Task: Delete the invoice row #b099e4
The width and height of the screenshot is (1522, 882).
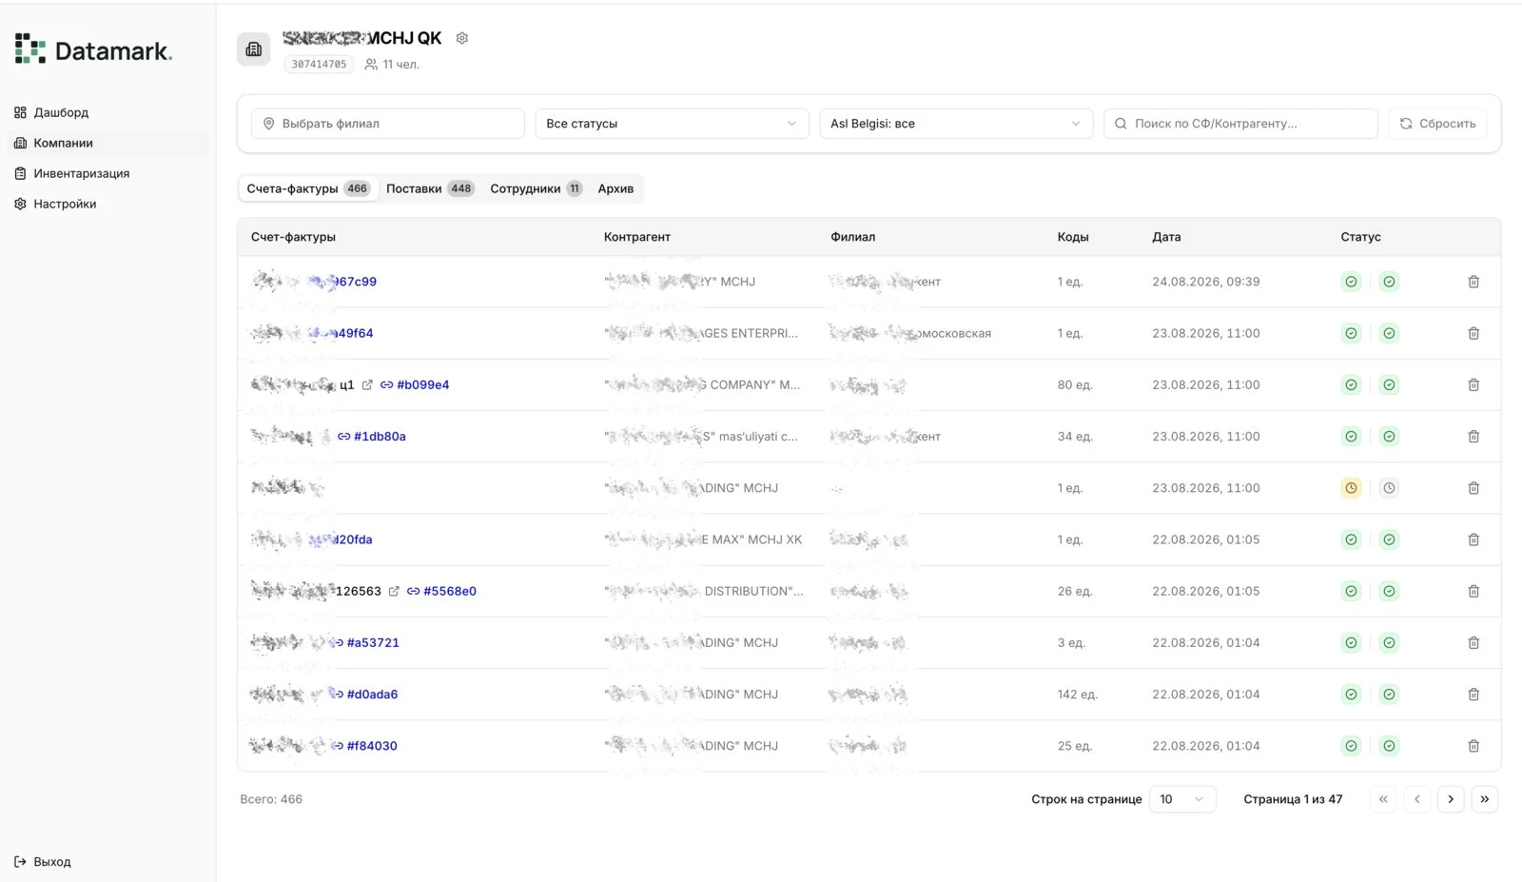Action: [1473, 385]
